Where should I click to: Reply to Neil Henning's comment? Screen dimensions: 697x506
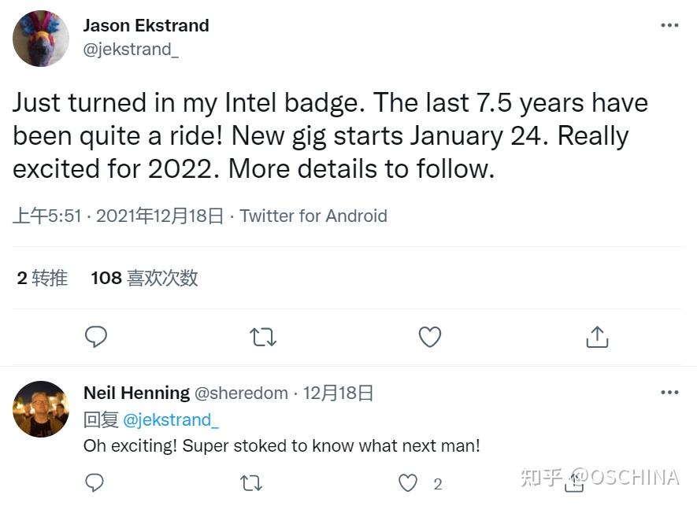94,482
